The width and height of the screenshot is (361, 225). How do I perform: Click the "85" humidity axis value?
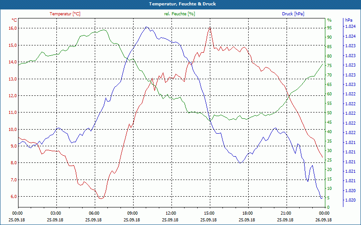coord(329,47)
